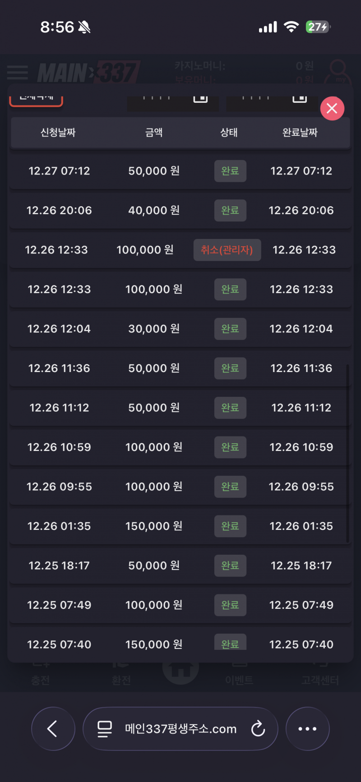This screenshot has width=361, height=782.
Task: Tap the 메인337평생주소.com address field
Action: pos(180,728)
